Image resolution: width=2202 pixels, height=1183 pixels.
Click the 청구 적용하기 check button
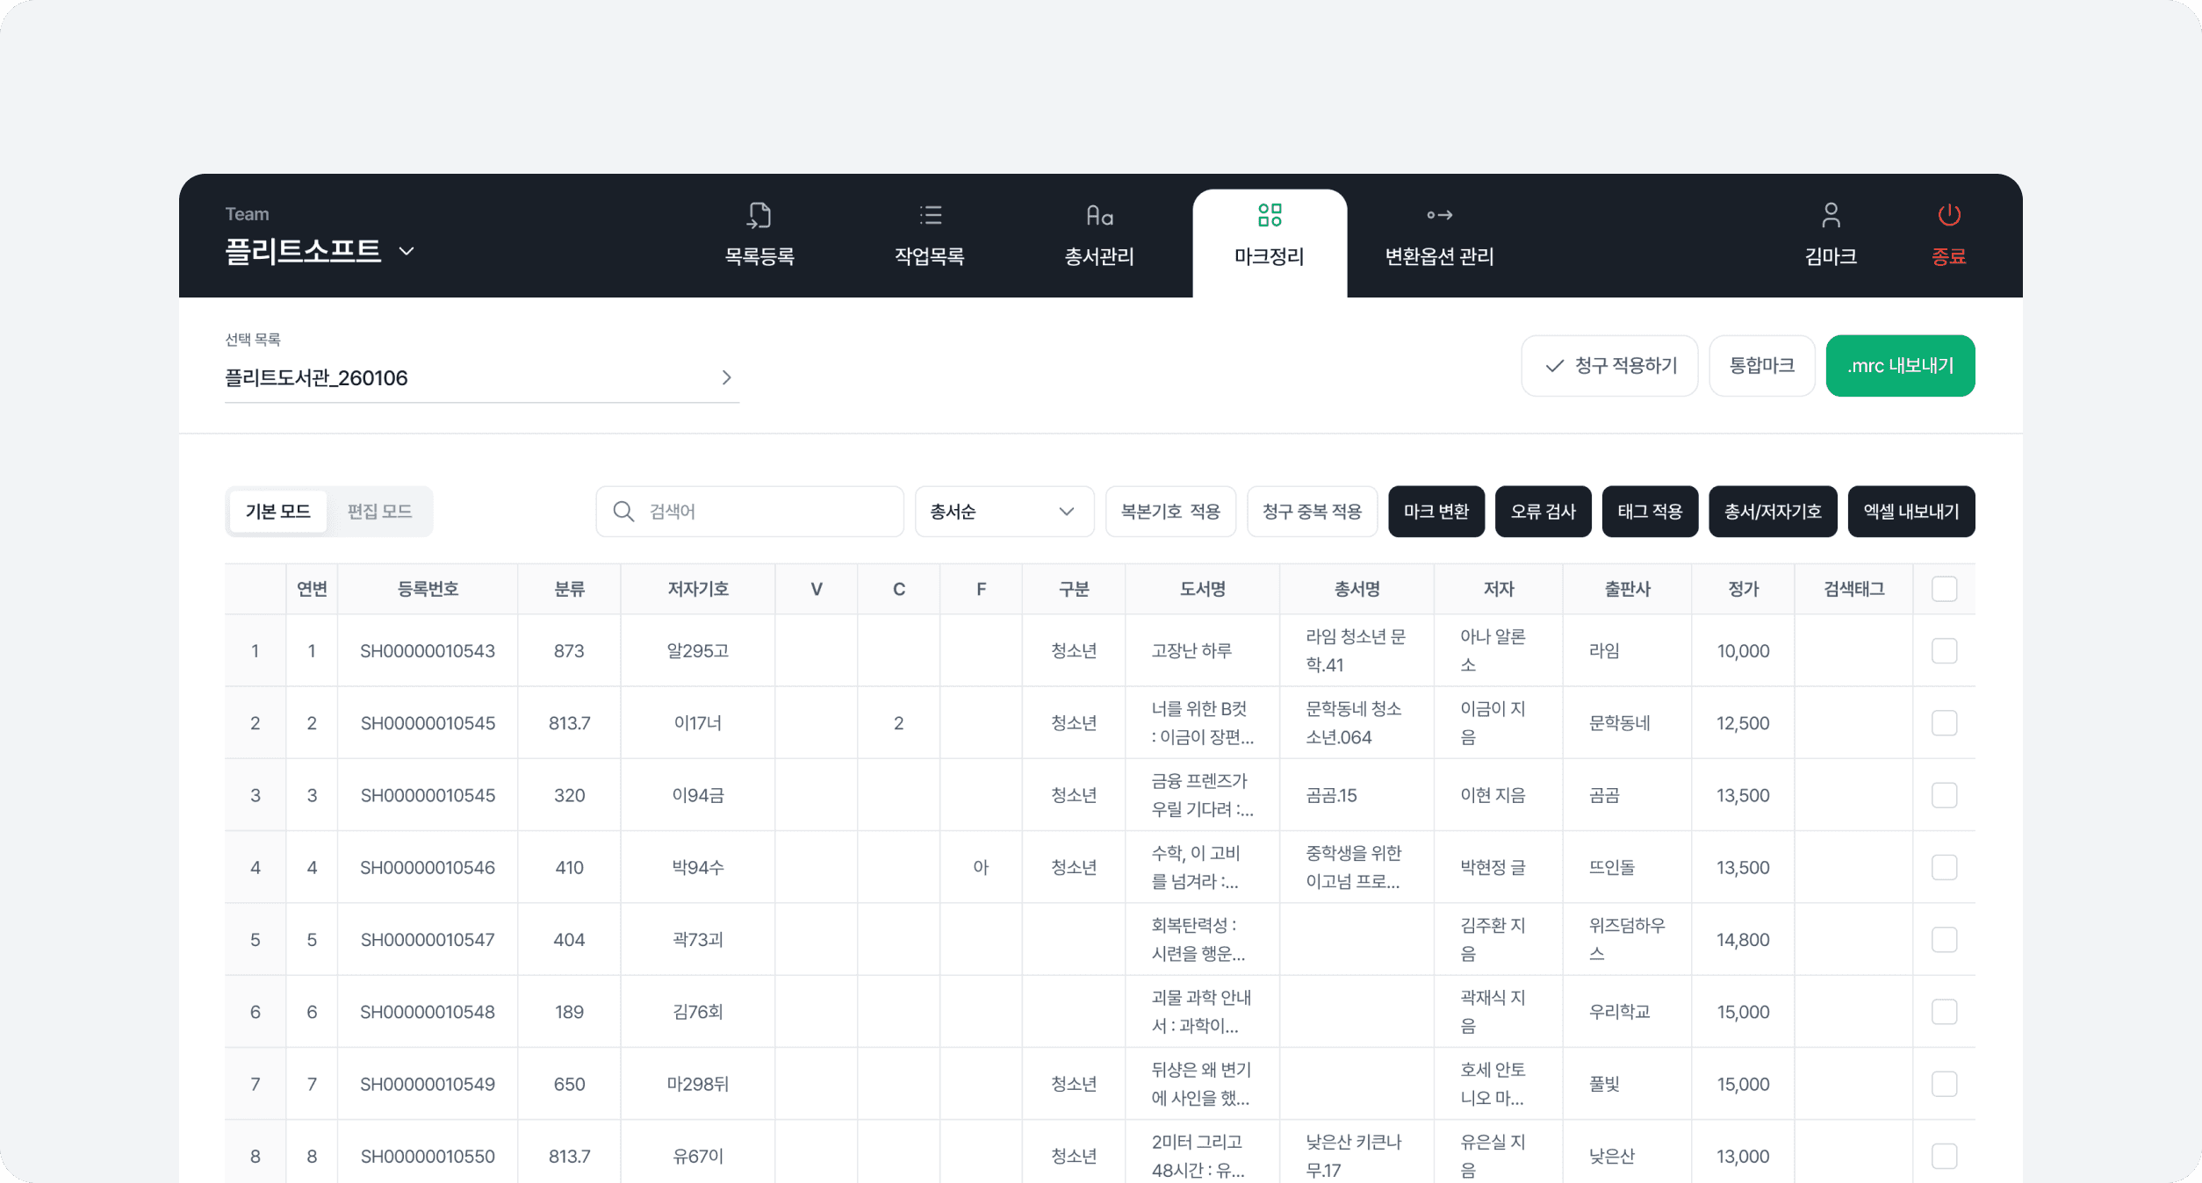1609,366
